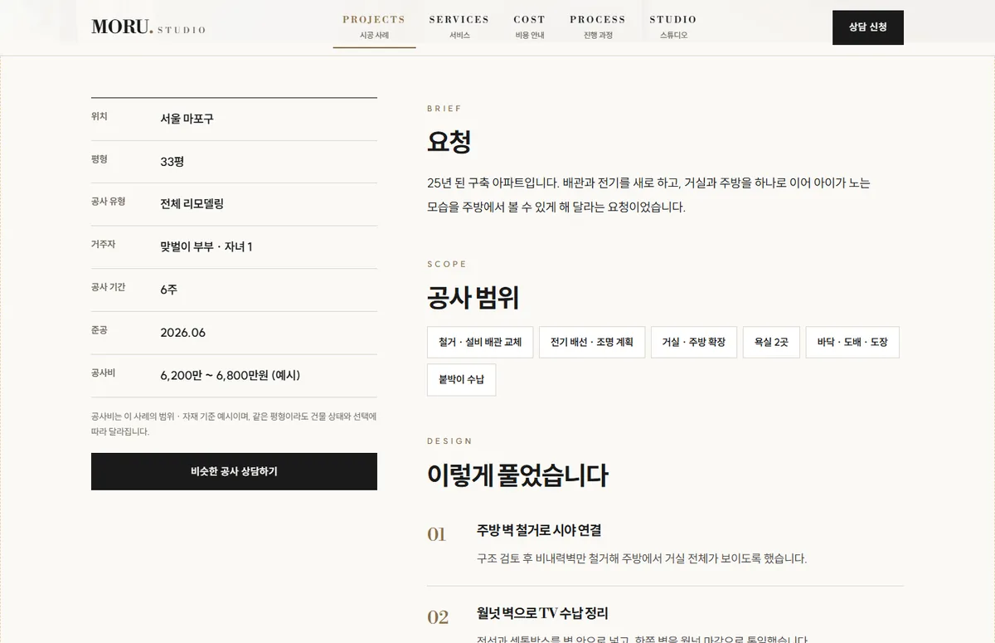Click the 공사비는 이 사례의 범위 disclaimer note

234,424
